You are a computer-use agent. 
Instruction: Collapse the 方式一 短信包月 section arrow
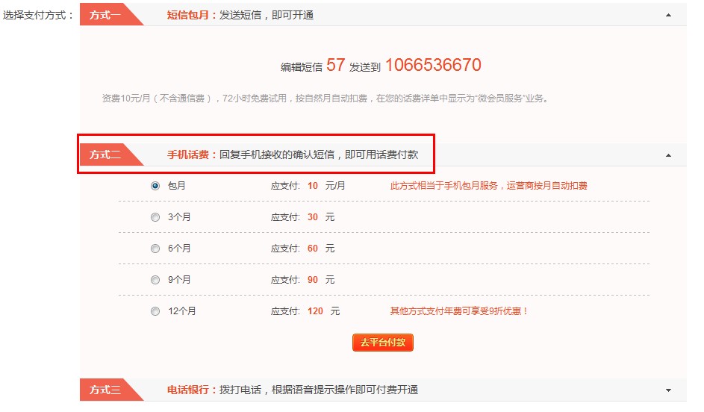tap(668, 15)
